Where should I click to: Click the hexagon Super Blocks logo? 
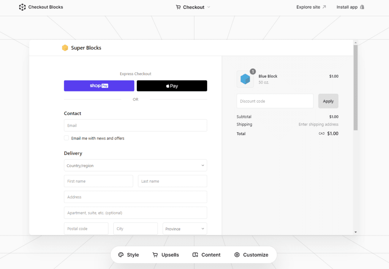click(x=65, y=48)
